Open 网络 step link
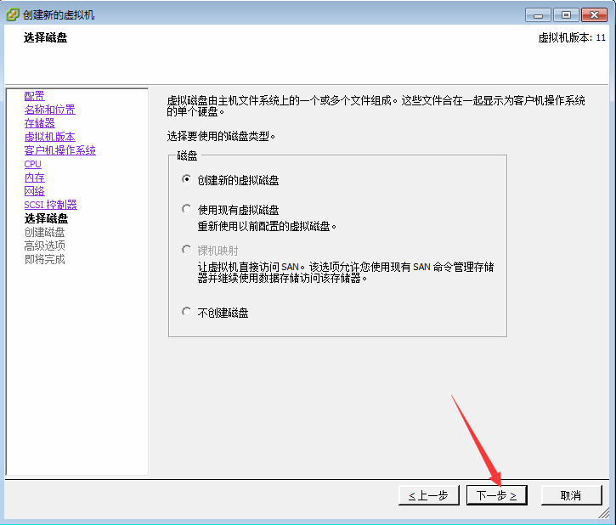Image resolution: width=616 pixels, height=525 pixels. click(x=34, y=191)
